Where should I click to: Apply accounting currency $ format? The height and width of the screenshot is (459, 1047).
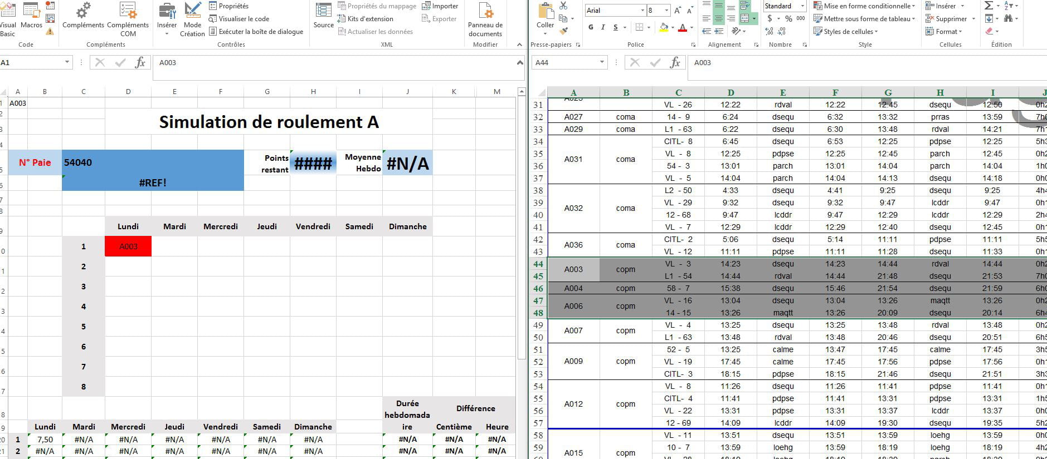(x=770, y=18)
